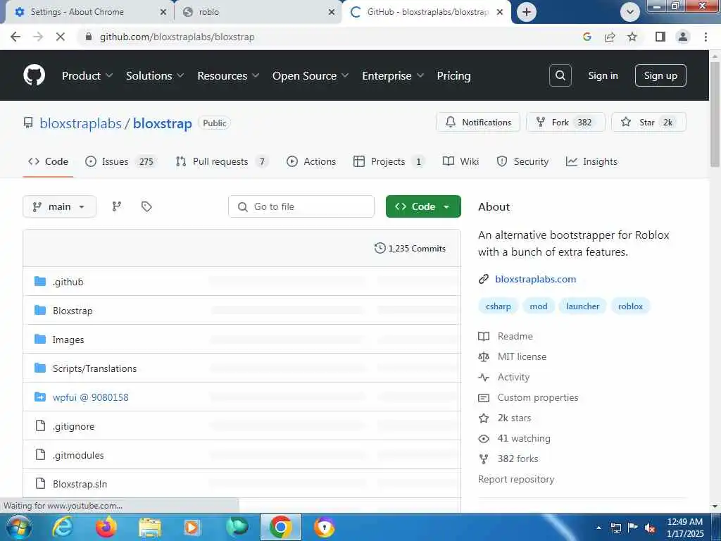Click the tags icon next to branches
This screenshot has height=541, width=721.
tap(146, 206)
